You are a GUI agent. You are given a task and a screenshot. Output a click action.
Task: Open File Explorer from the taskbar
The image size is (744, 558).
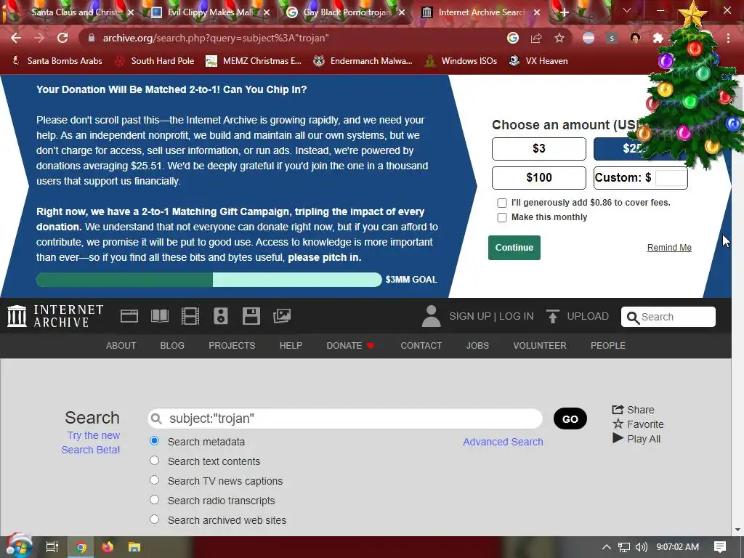coord(134,547)
